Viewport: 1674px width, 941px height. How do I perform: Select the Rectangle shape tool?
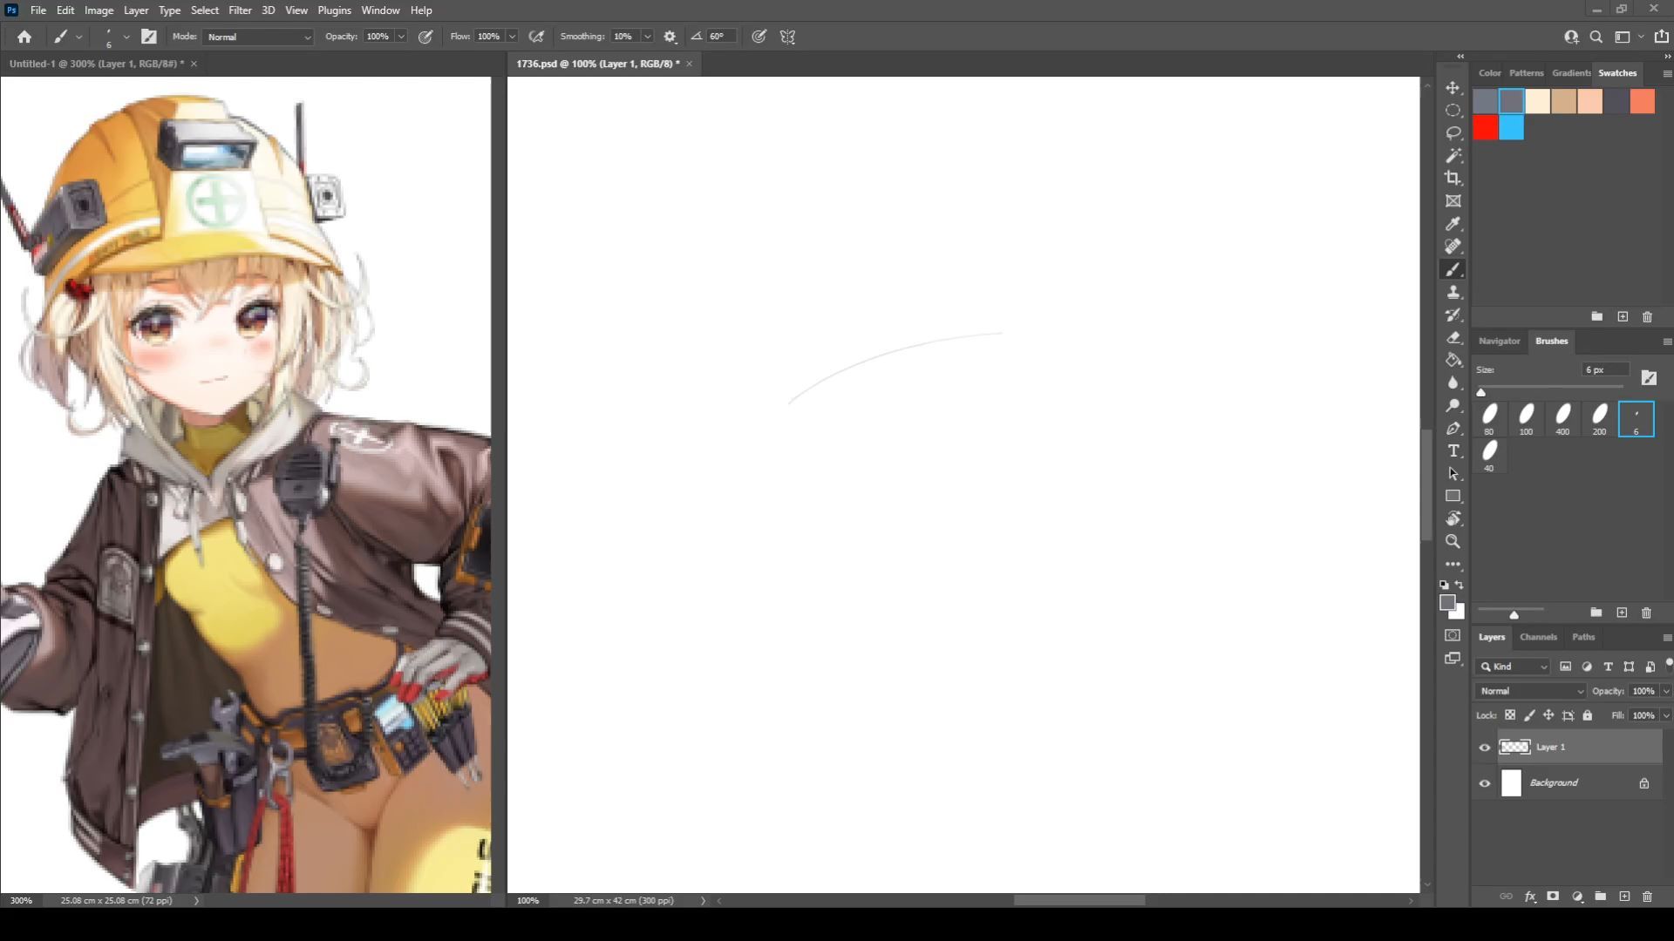(x=1453, y=496)
